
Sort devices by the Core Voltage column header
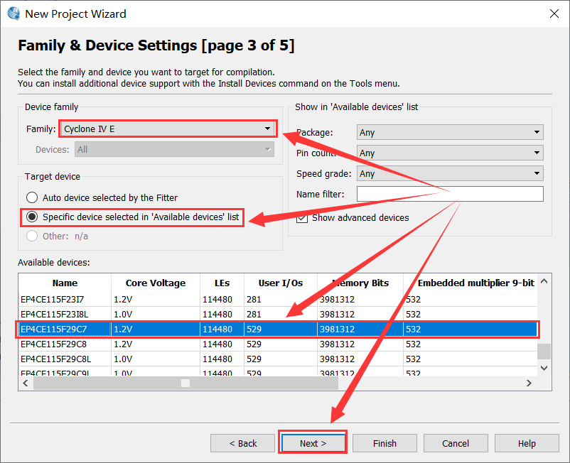click(156, 283)
